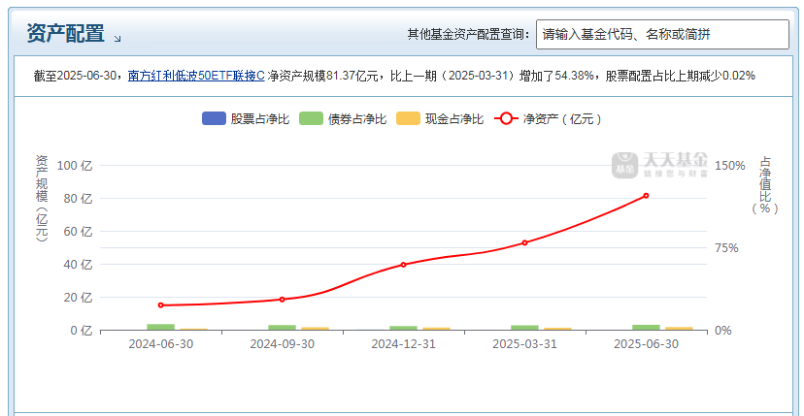Click the 2024-12-31 axis date label
Image resolution: width=804 pixels, height=416 pixels.
(404, 344)
